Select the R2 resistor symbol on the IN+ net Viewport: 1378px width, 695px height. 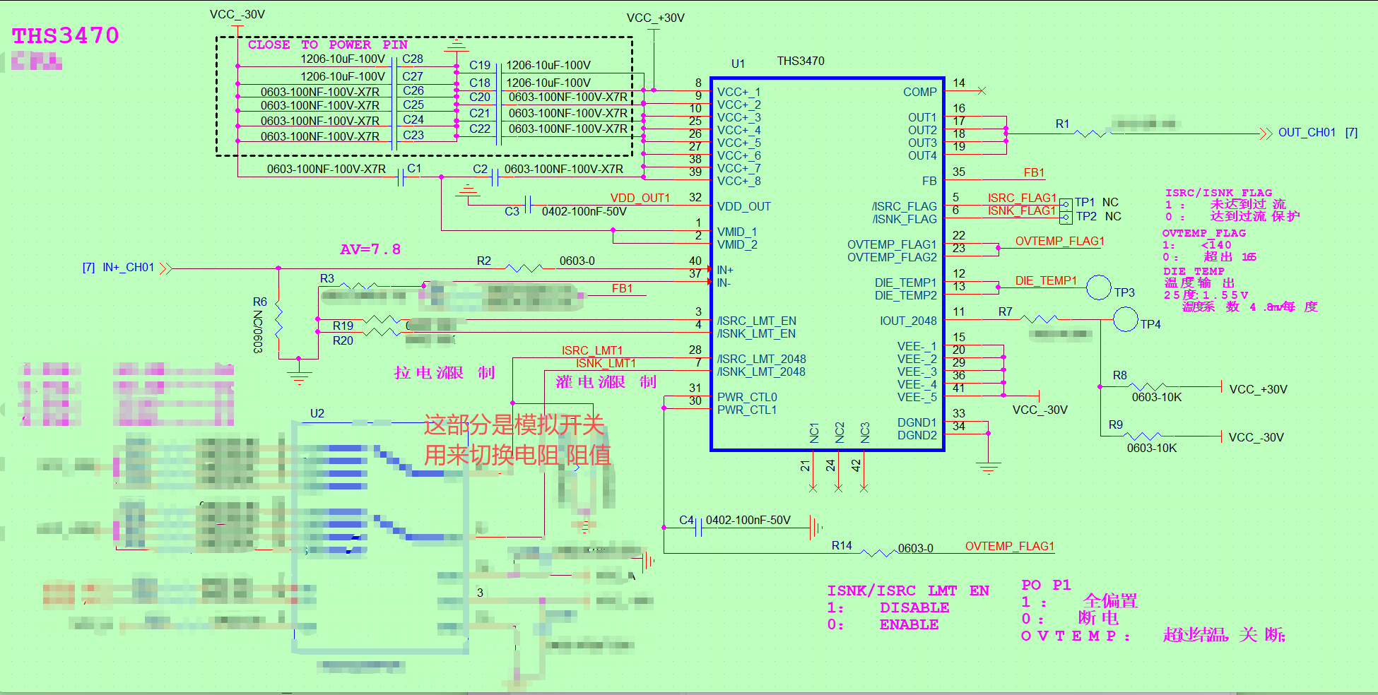pyautogui.click(x=524, y=268)
